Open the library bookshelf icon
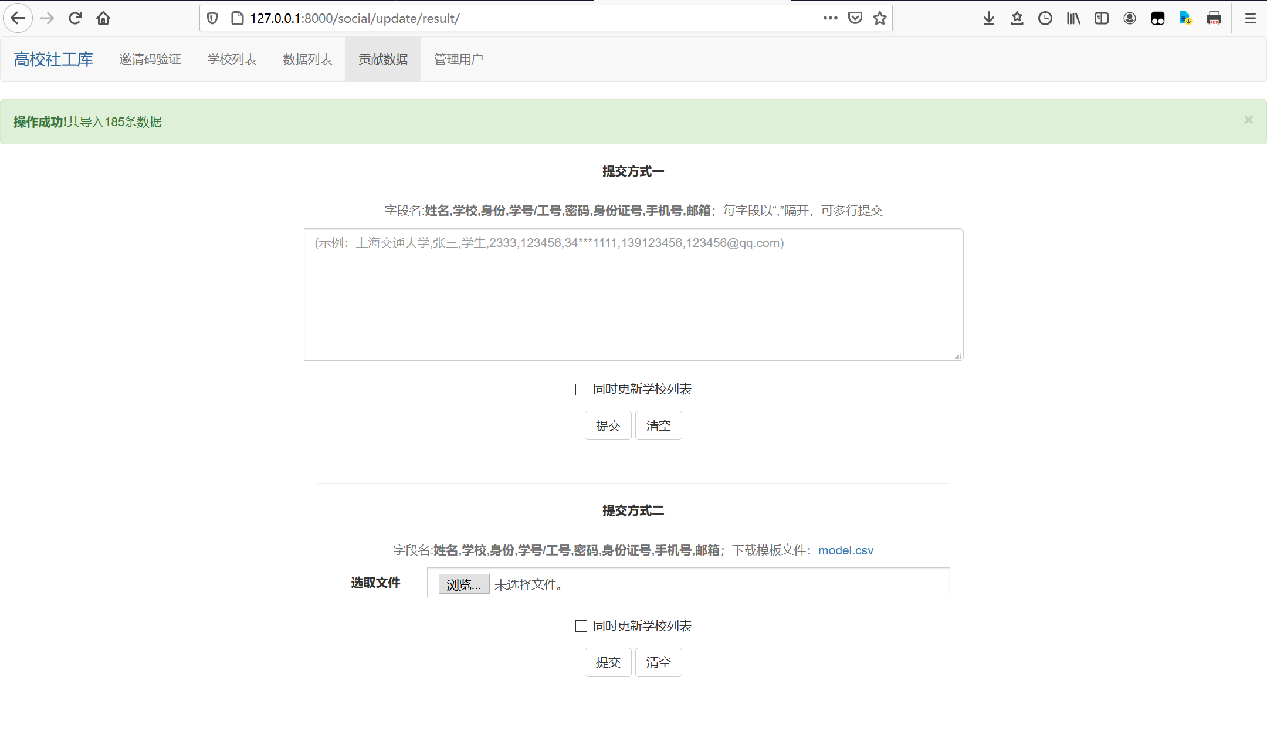Screen dimensions: 1267x751 [x=1073, y=18]
